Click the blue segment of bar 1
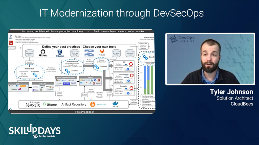 point(145,77)
